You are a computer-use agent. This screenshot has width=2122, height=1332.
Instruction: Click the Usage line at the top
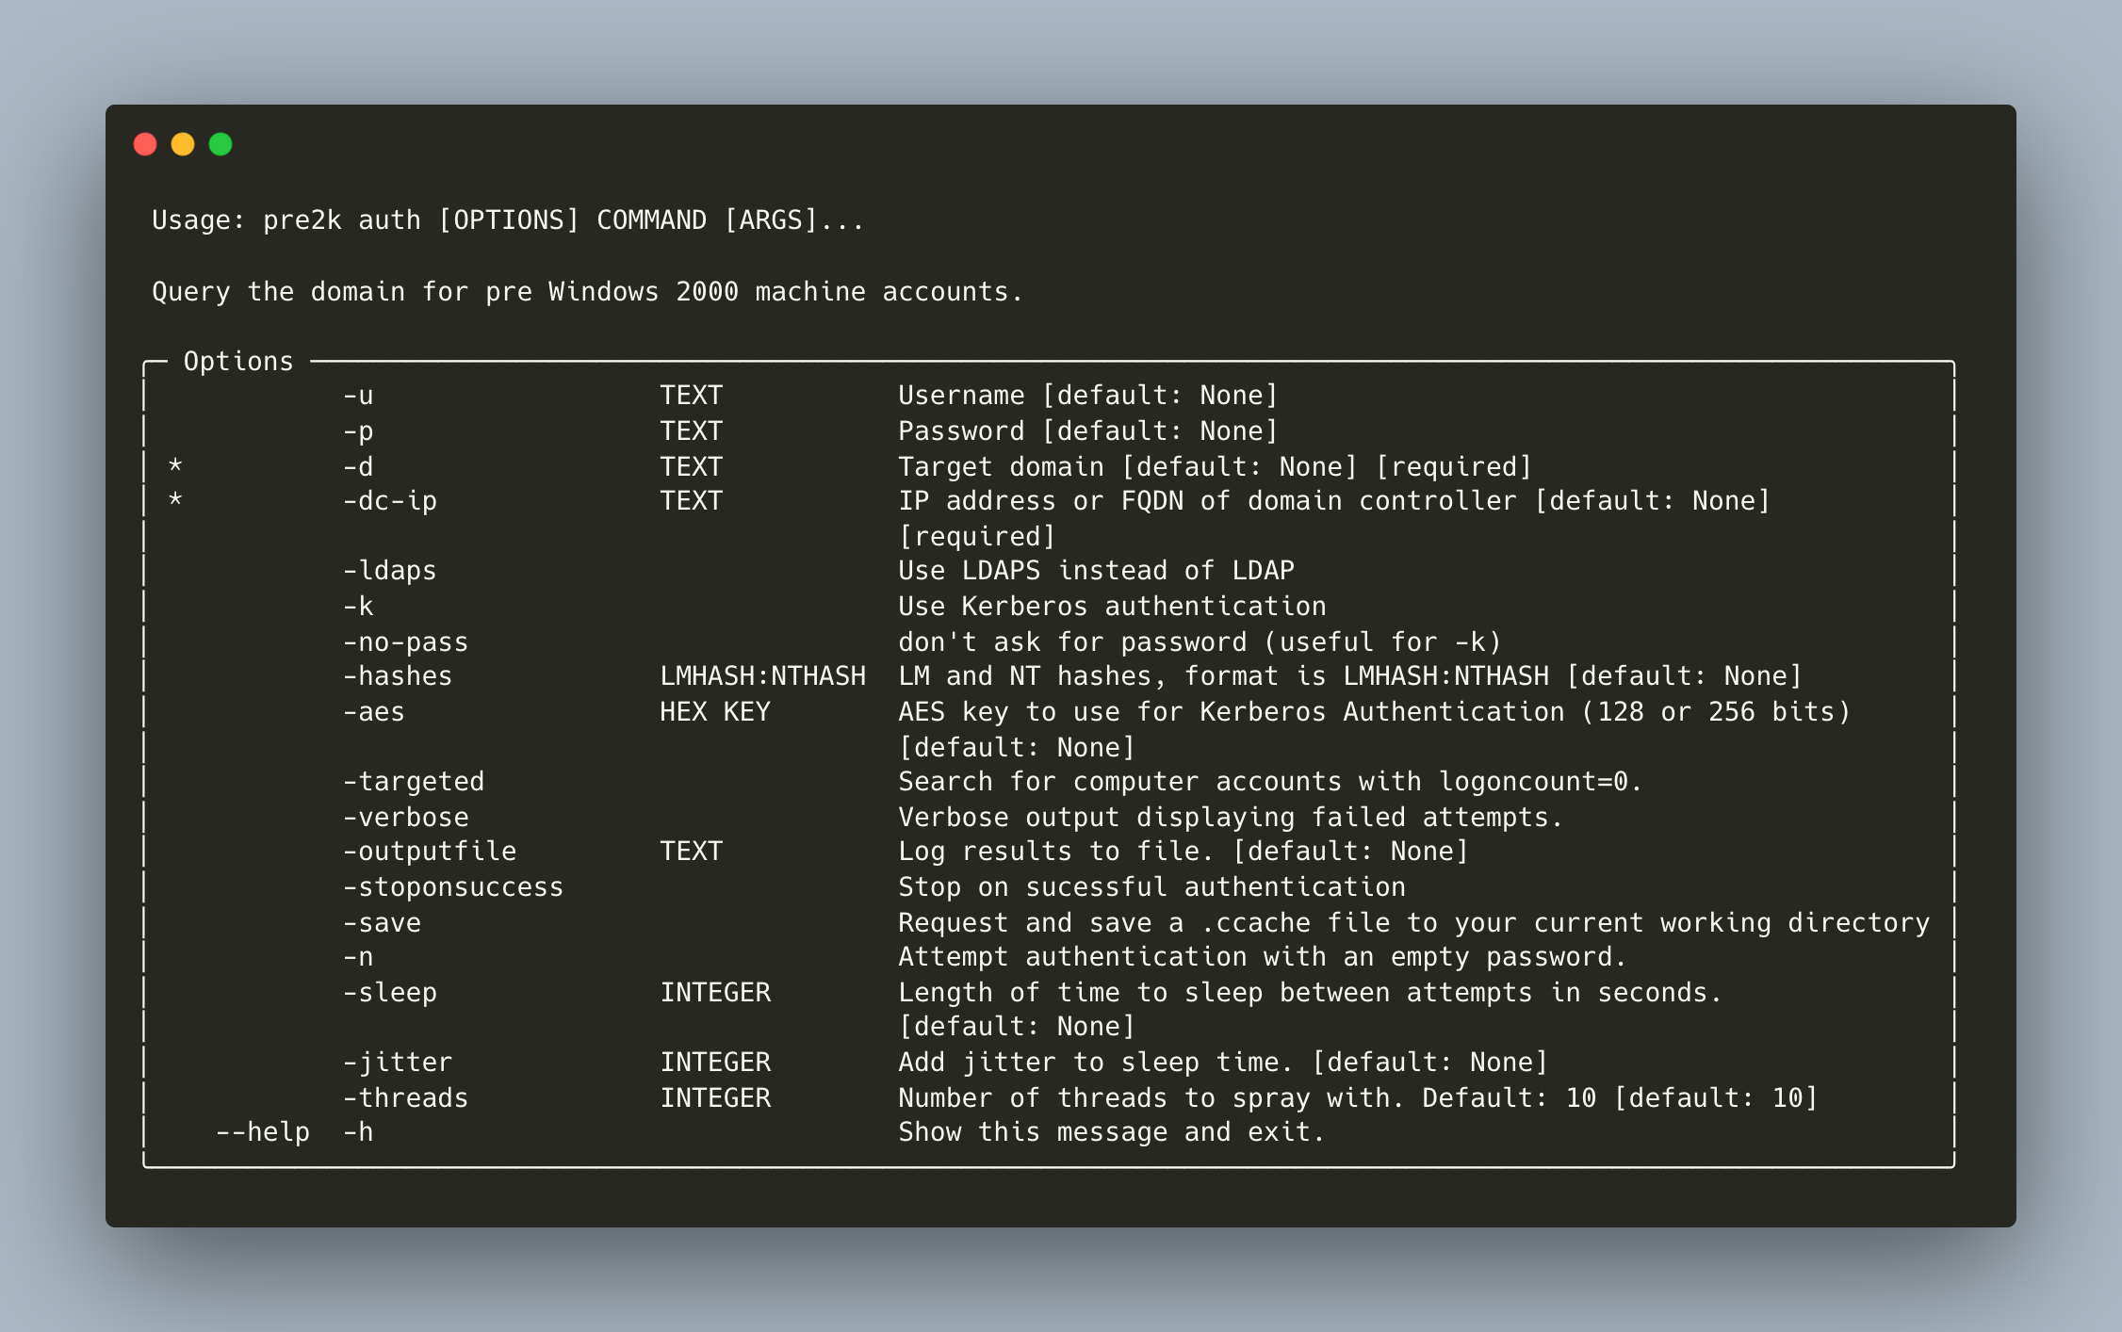tap(508, 219)
